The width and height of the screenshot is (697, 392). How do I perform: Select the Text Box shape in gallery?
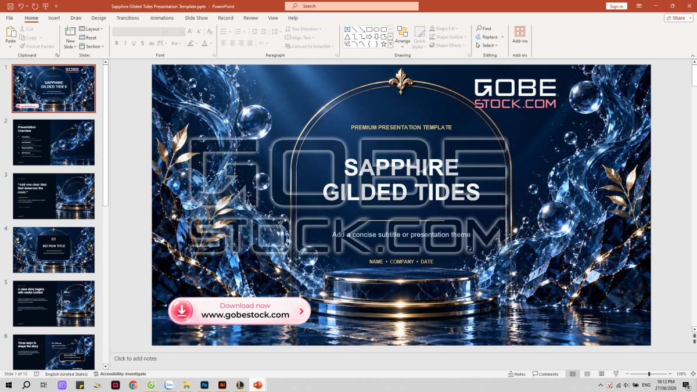pyautogui.click(x=347, y=29)
